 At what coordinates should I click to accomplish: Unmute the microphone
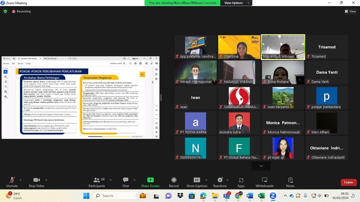click(12, 182)
